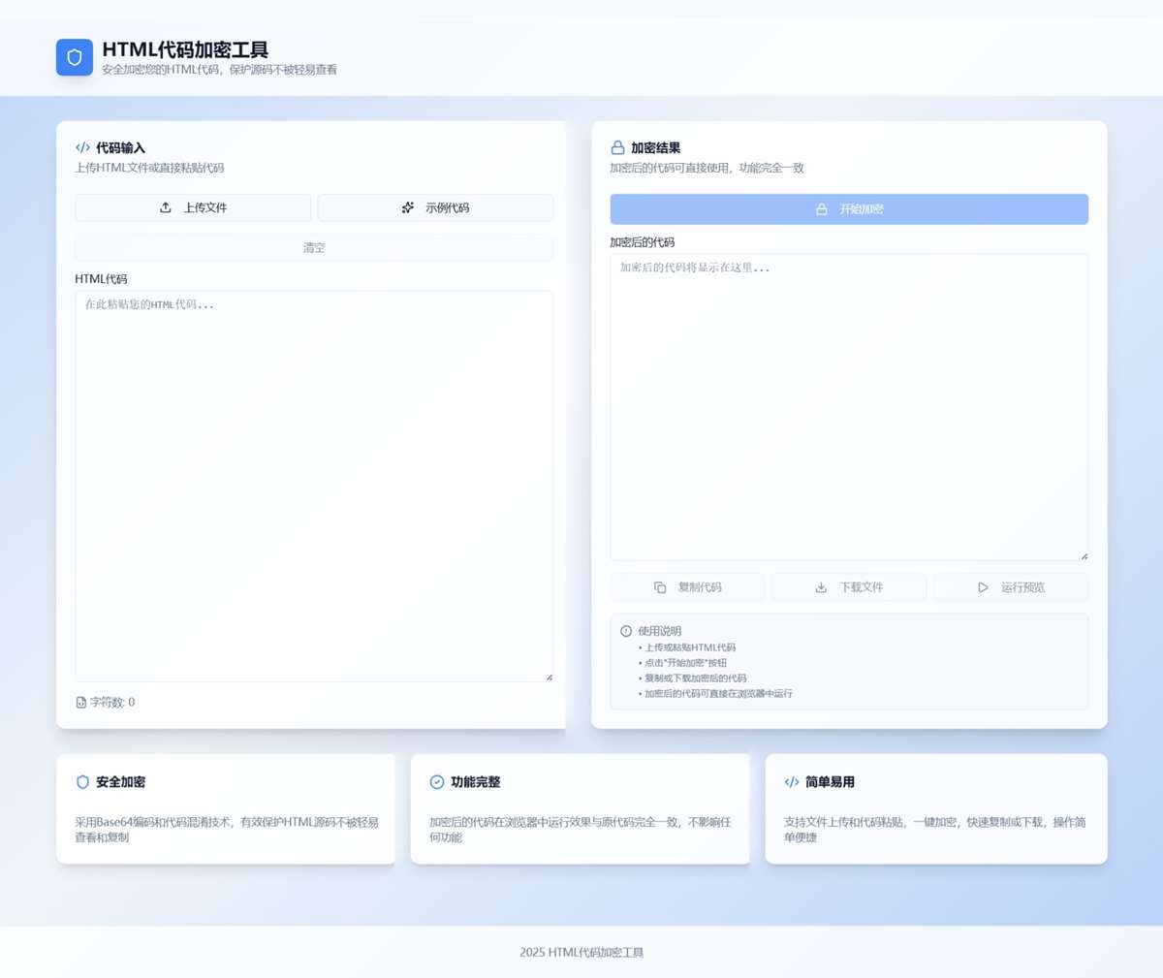Viewport: 1163px width, 978px height.
Task: Click the 功能完整 card title
Action: [475, 782]
